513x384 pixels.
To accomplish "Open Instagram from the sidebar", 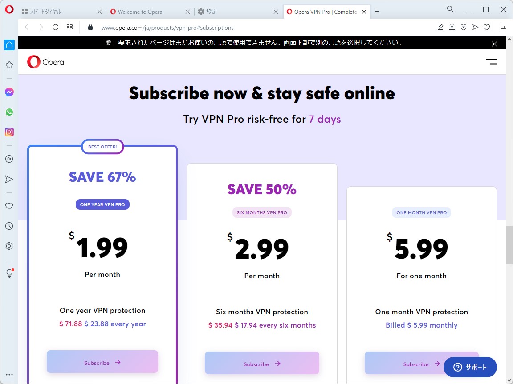I will point(9,132).
